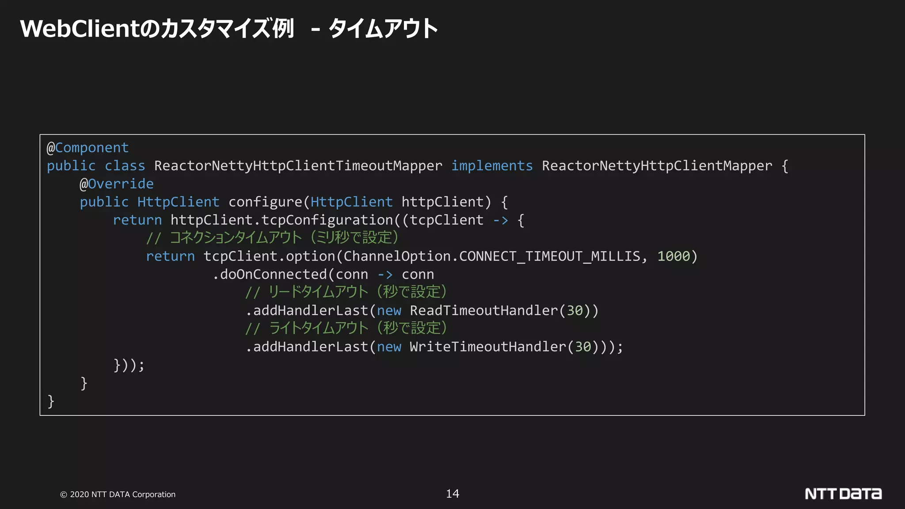Click the NTT DATA logo
This screenshot has width=905, height=509.
coord(843,494)
